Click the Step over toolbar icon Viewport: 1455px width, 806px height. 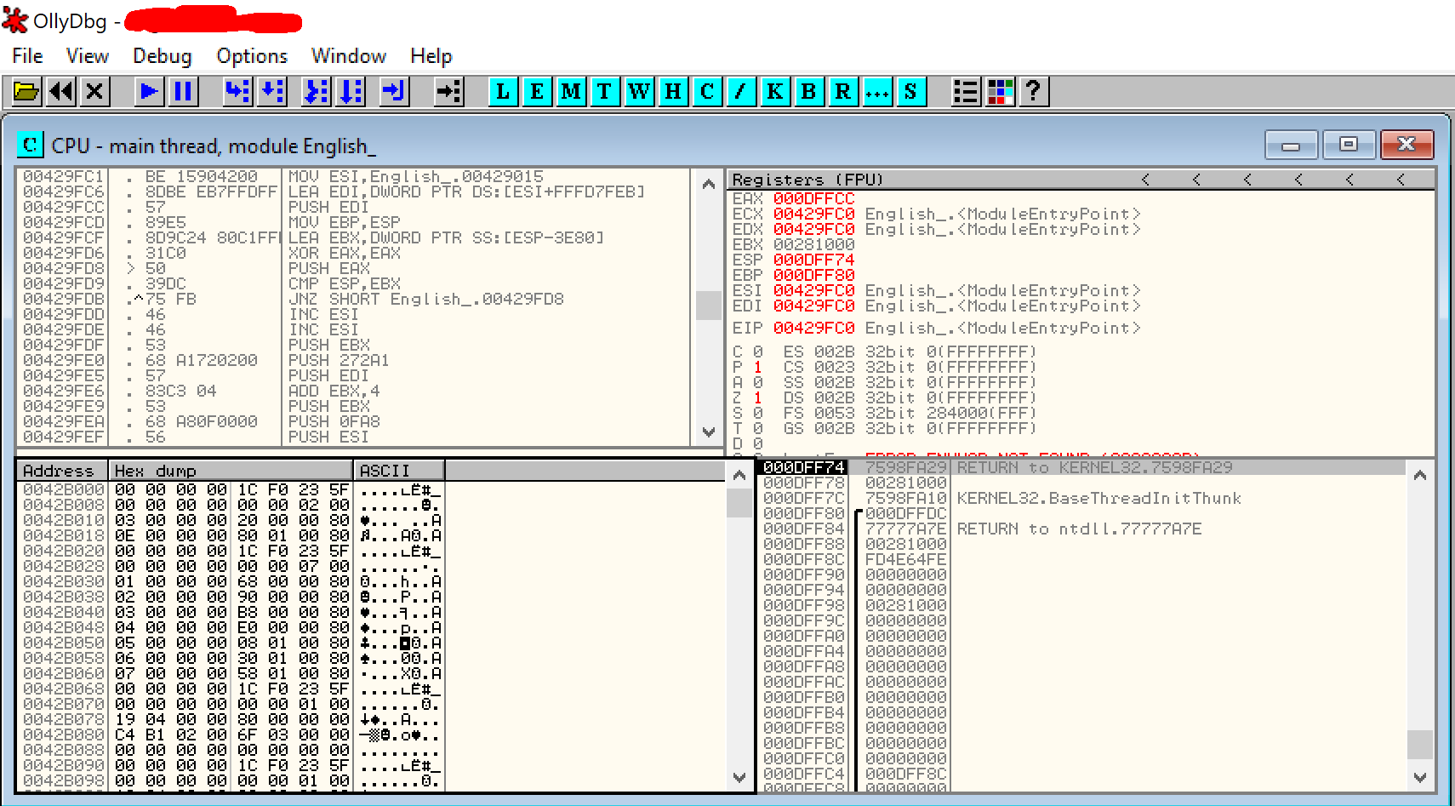pos(271,91)
